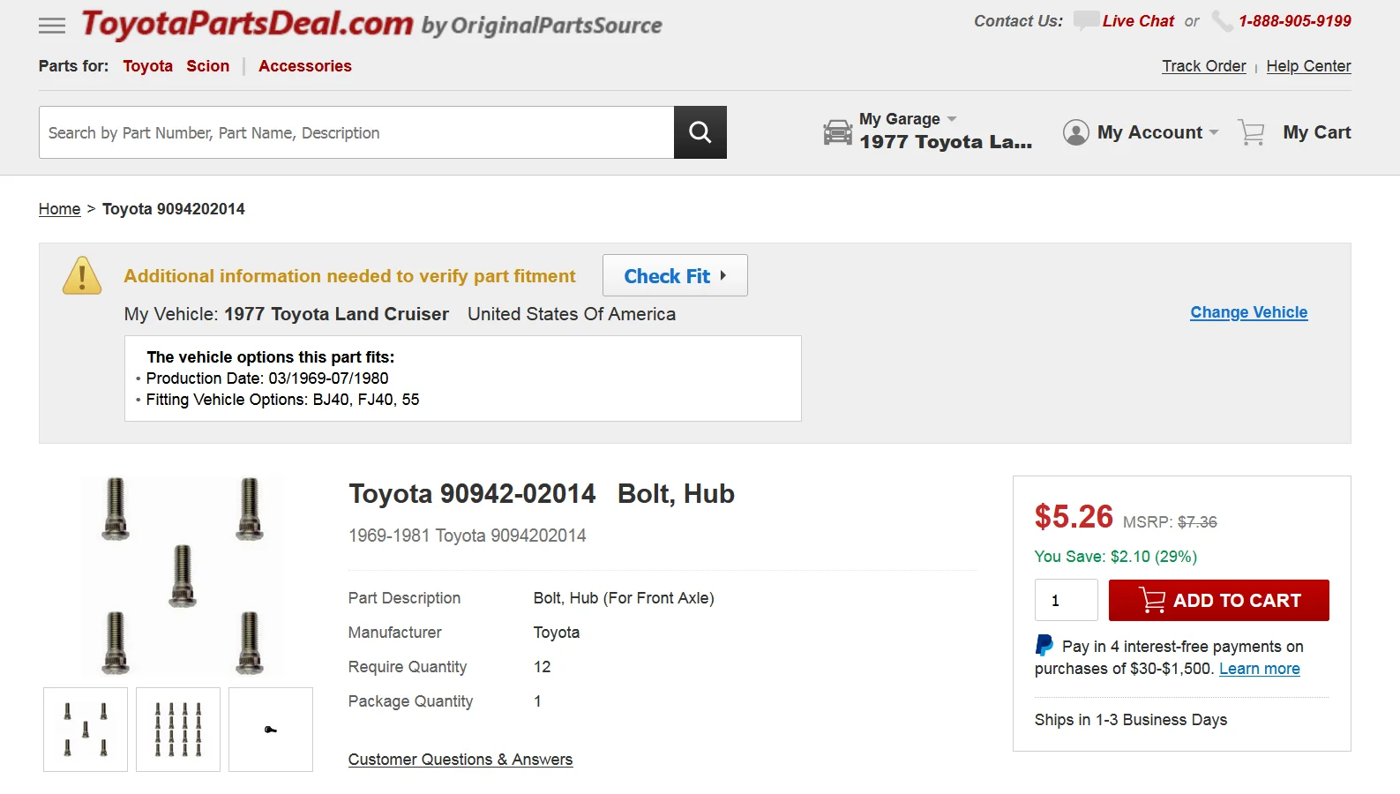Click 'Additional information needed to verify part fitment'
Image resolution: width=1400 pixels, height=794 pixels.
click(x=349, y=276)
